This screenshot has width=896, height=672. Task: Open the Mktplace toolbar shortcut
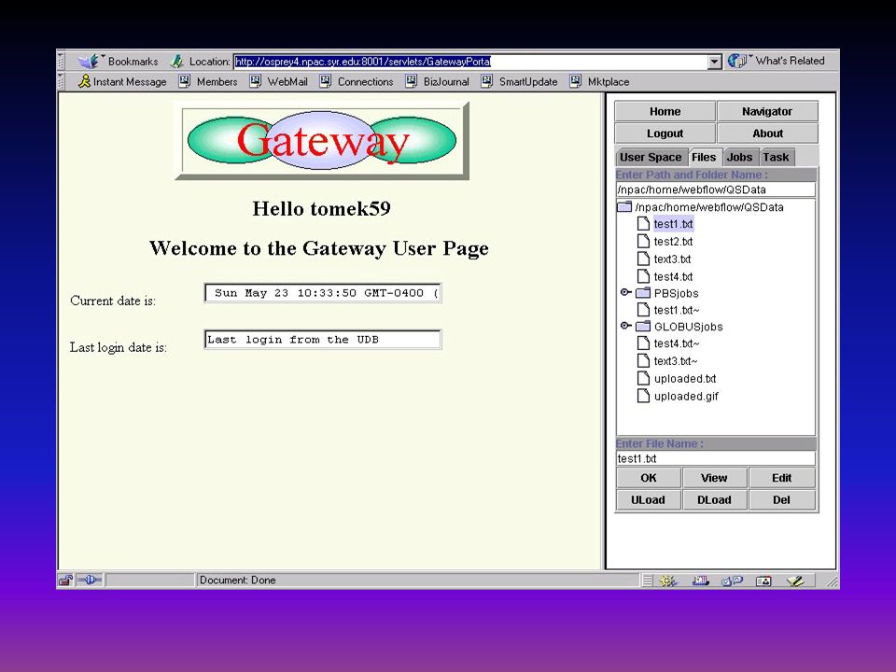click(599, 82)
